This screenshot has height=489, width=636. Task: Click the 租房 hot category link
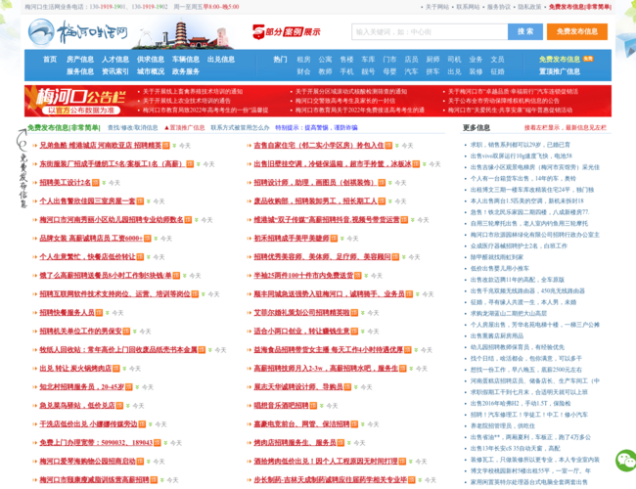pyautogui.click(x=303, y=60)
